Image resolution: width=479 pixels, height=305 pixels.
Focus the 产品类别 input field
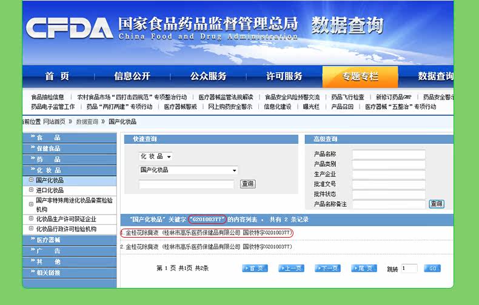click(x=389, y=164)
